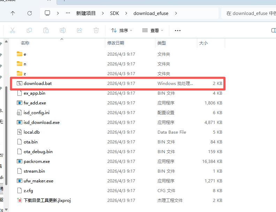Click the CFG 文件 type cell

166,191
